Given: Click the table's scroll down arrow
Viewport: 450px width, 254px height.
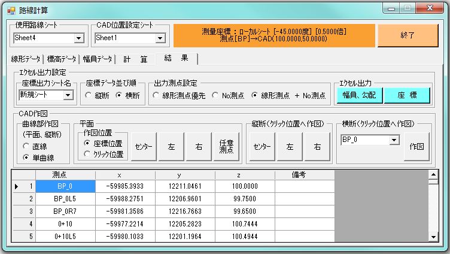Looking at the screenshot, I should [434, 237].
